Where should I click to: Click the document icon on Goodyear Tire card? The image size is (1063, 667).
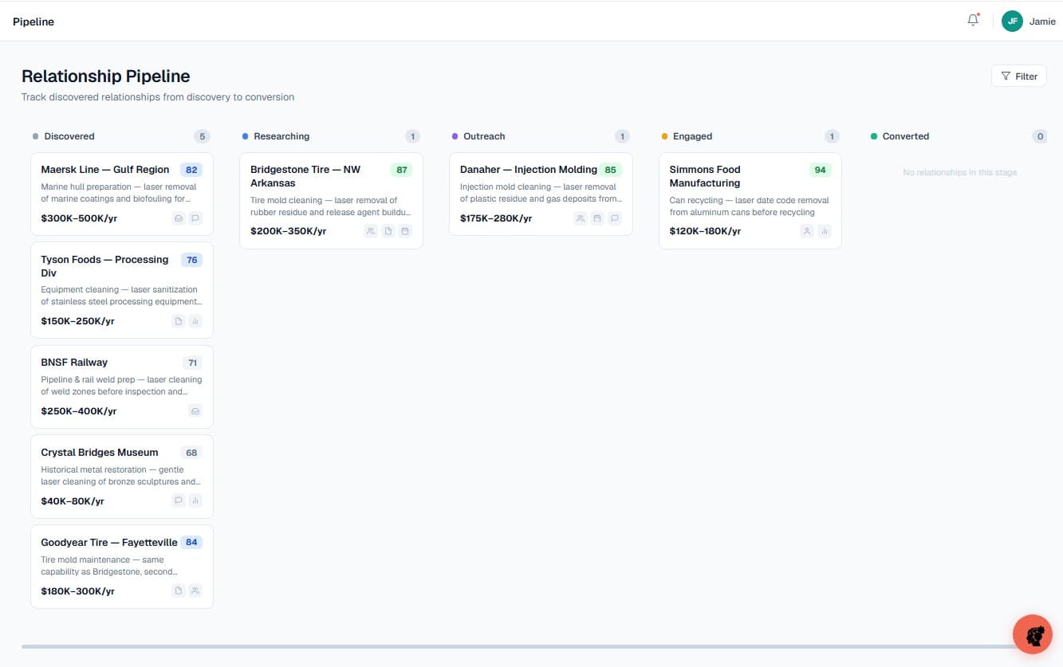179,591
